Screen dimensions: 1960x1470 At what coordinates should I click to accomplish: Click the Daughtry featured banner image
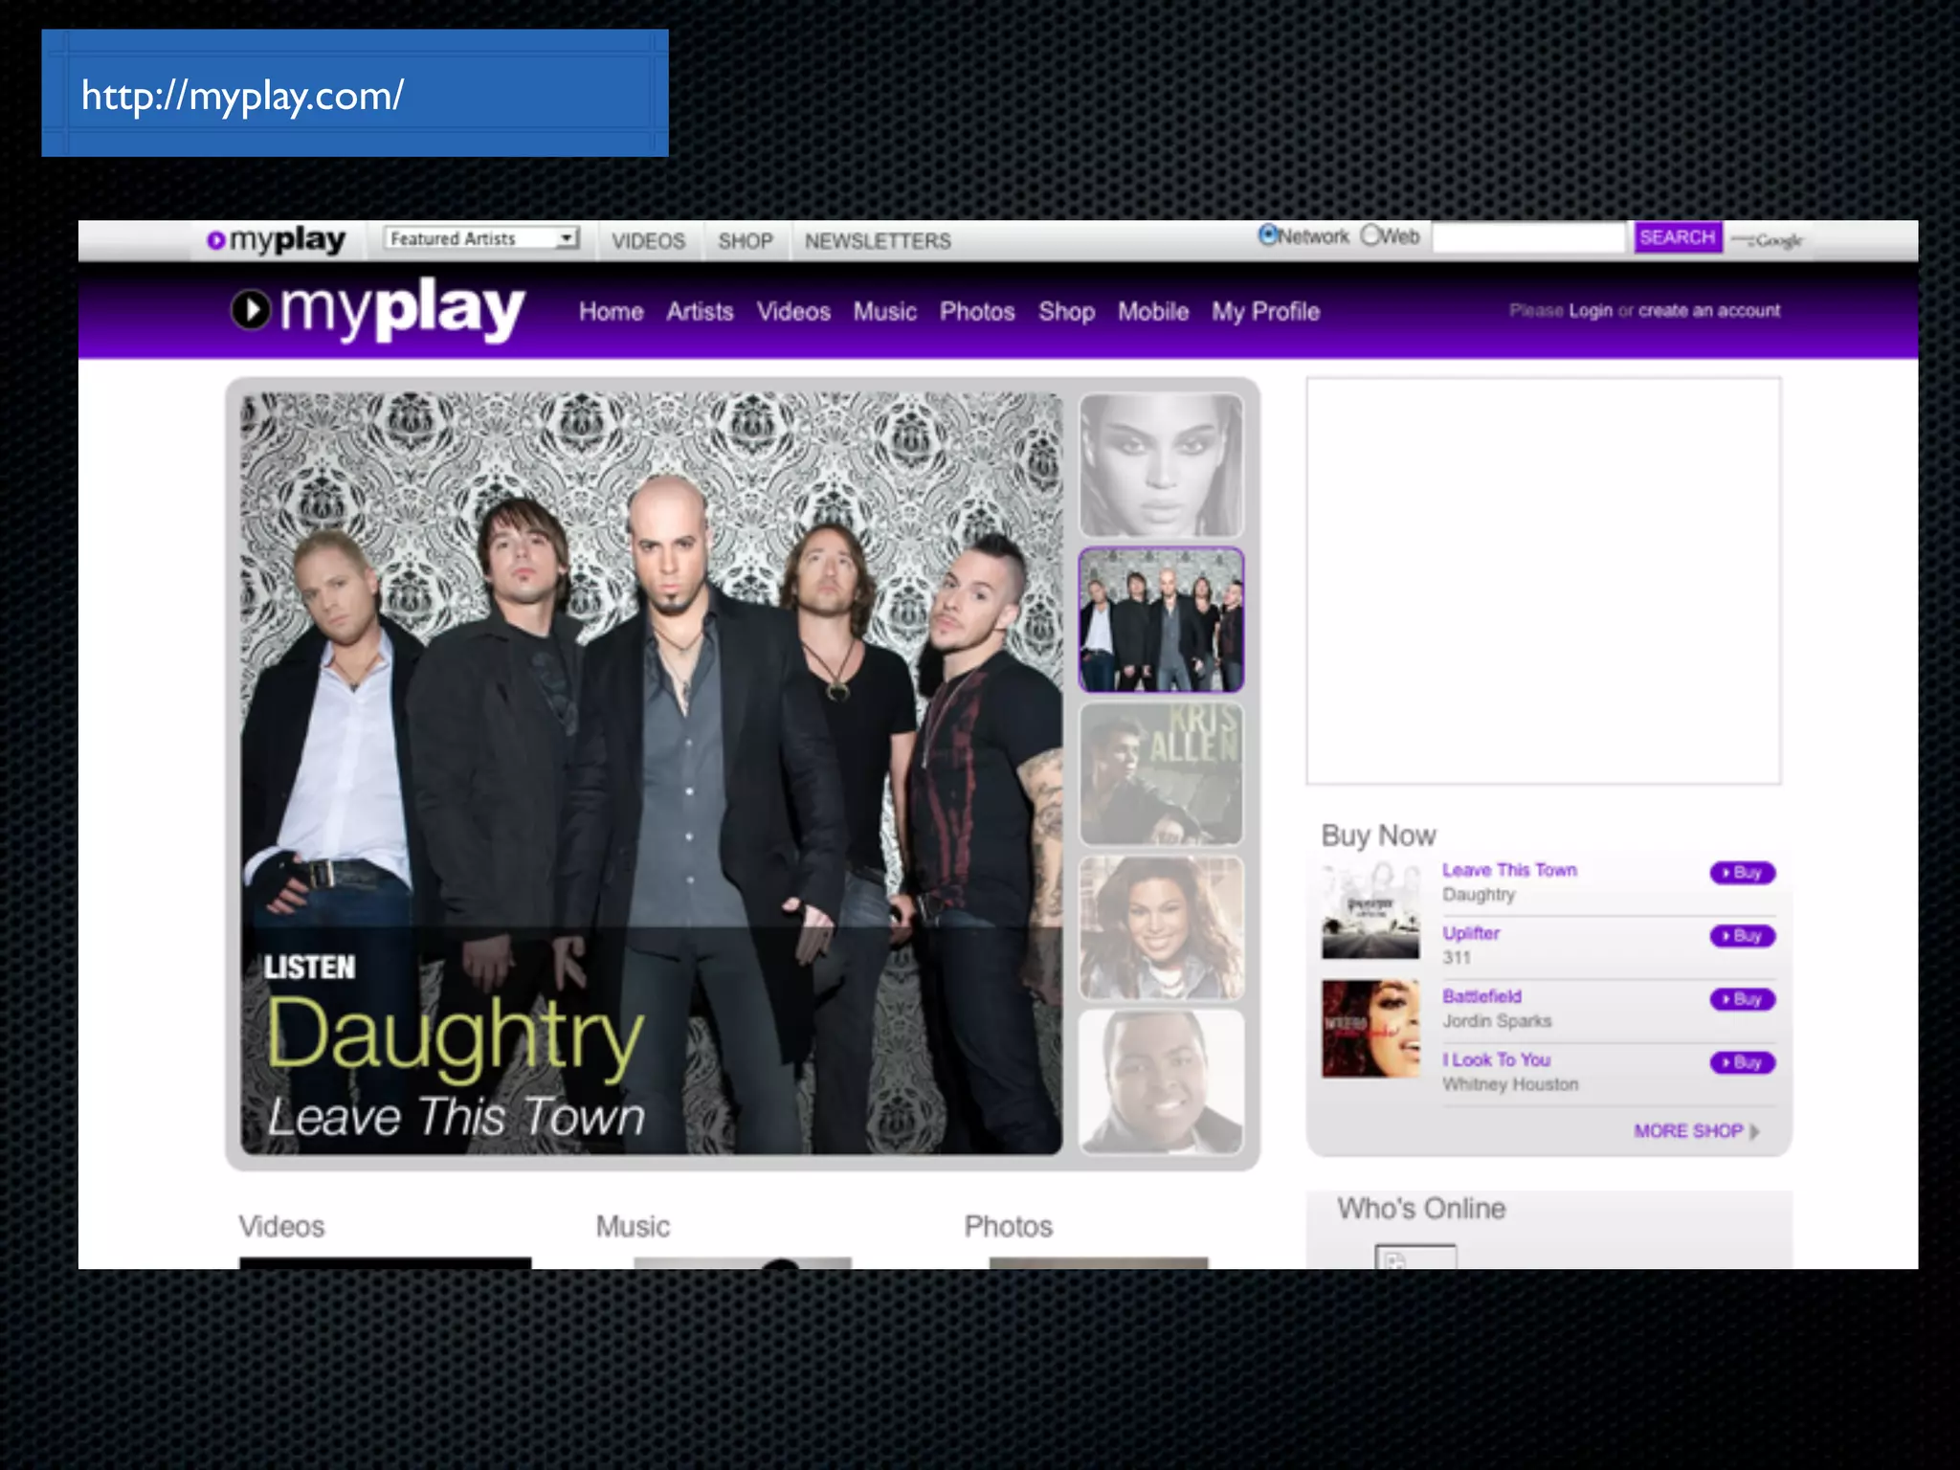[x=652, y=773]
